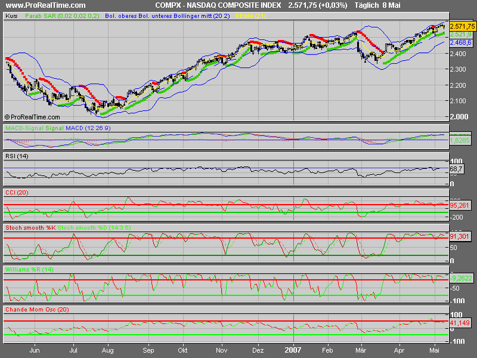Click the 91,301 stochastic value tag
The image size is (477, 358).
[x=459, y=236]
